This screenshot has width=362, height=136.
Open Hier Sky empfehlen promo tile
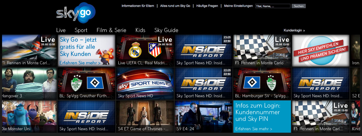pyautogui.click(x=321, y=51)
